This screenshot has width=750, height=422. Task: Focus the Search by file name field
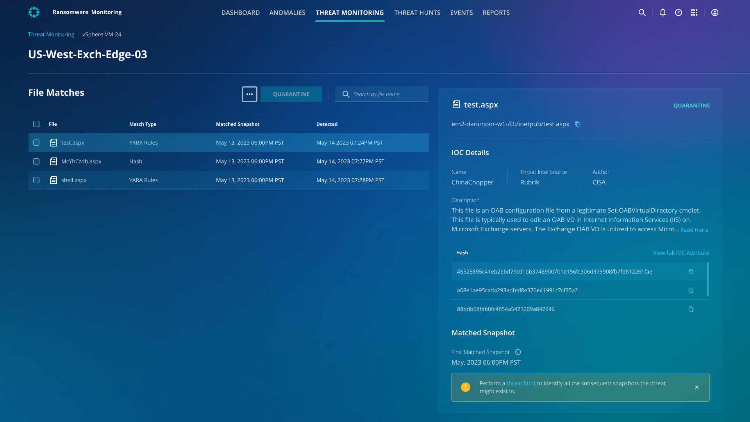click(382, 94)
